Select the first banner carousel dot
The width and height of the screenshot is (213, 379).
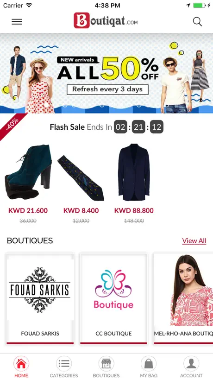click(46, 105)
